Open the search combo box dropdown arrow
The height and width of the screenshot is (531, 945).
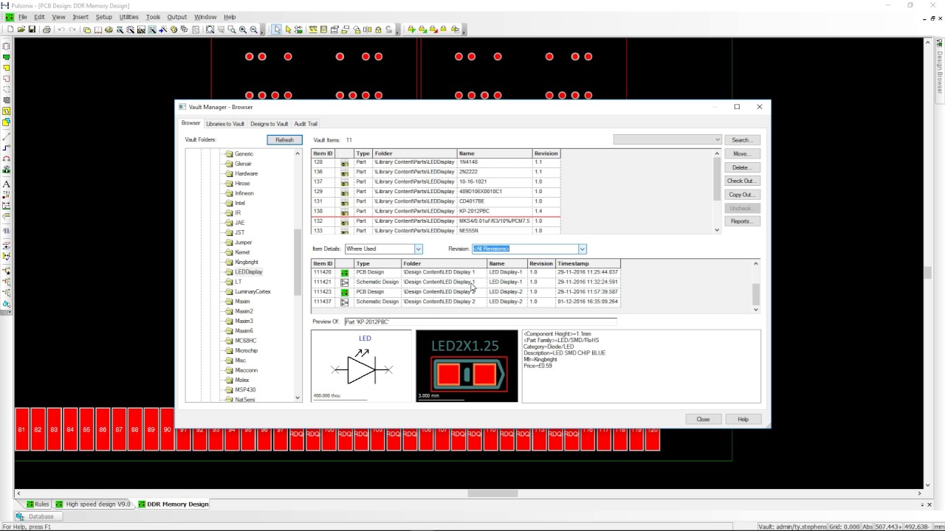point(717,139)
